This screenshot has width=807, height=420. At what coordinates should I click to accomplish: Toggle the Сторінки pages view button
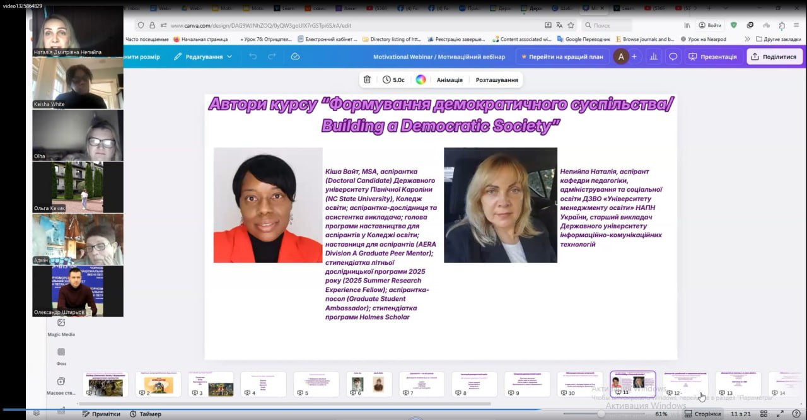(x=702, y=414)
